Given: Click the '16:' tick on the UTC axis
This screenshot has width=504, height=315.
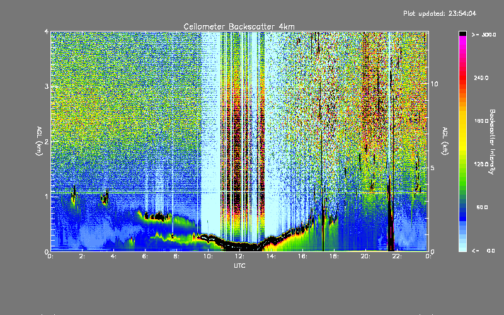Looking at the screenshot, I should (x=302, y=256).
